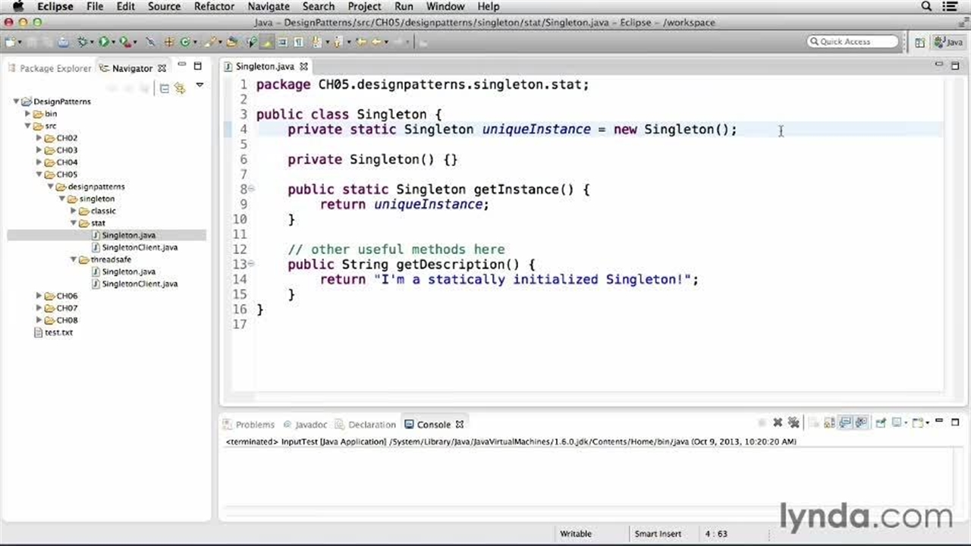Expand the CH06 folder in Navigator
The image size is (971, 546).
click(39, 296)
